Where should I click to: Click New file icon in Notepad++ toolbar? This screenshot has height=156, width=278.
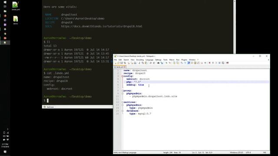coord(116,63)
